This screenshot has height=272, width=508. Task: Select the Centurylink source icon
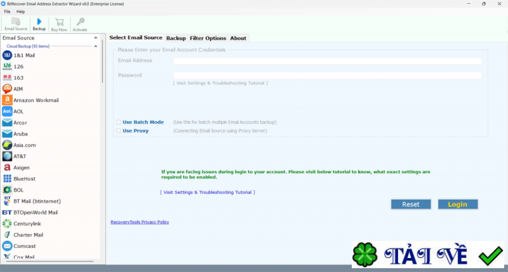(7, 223)
